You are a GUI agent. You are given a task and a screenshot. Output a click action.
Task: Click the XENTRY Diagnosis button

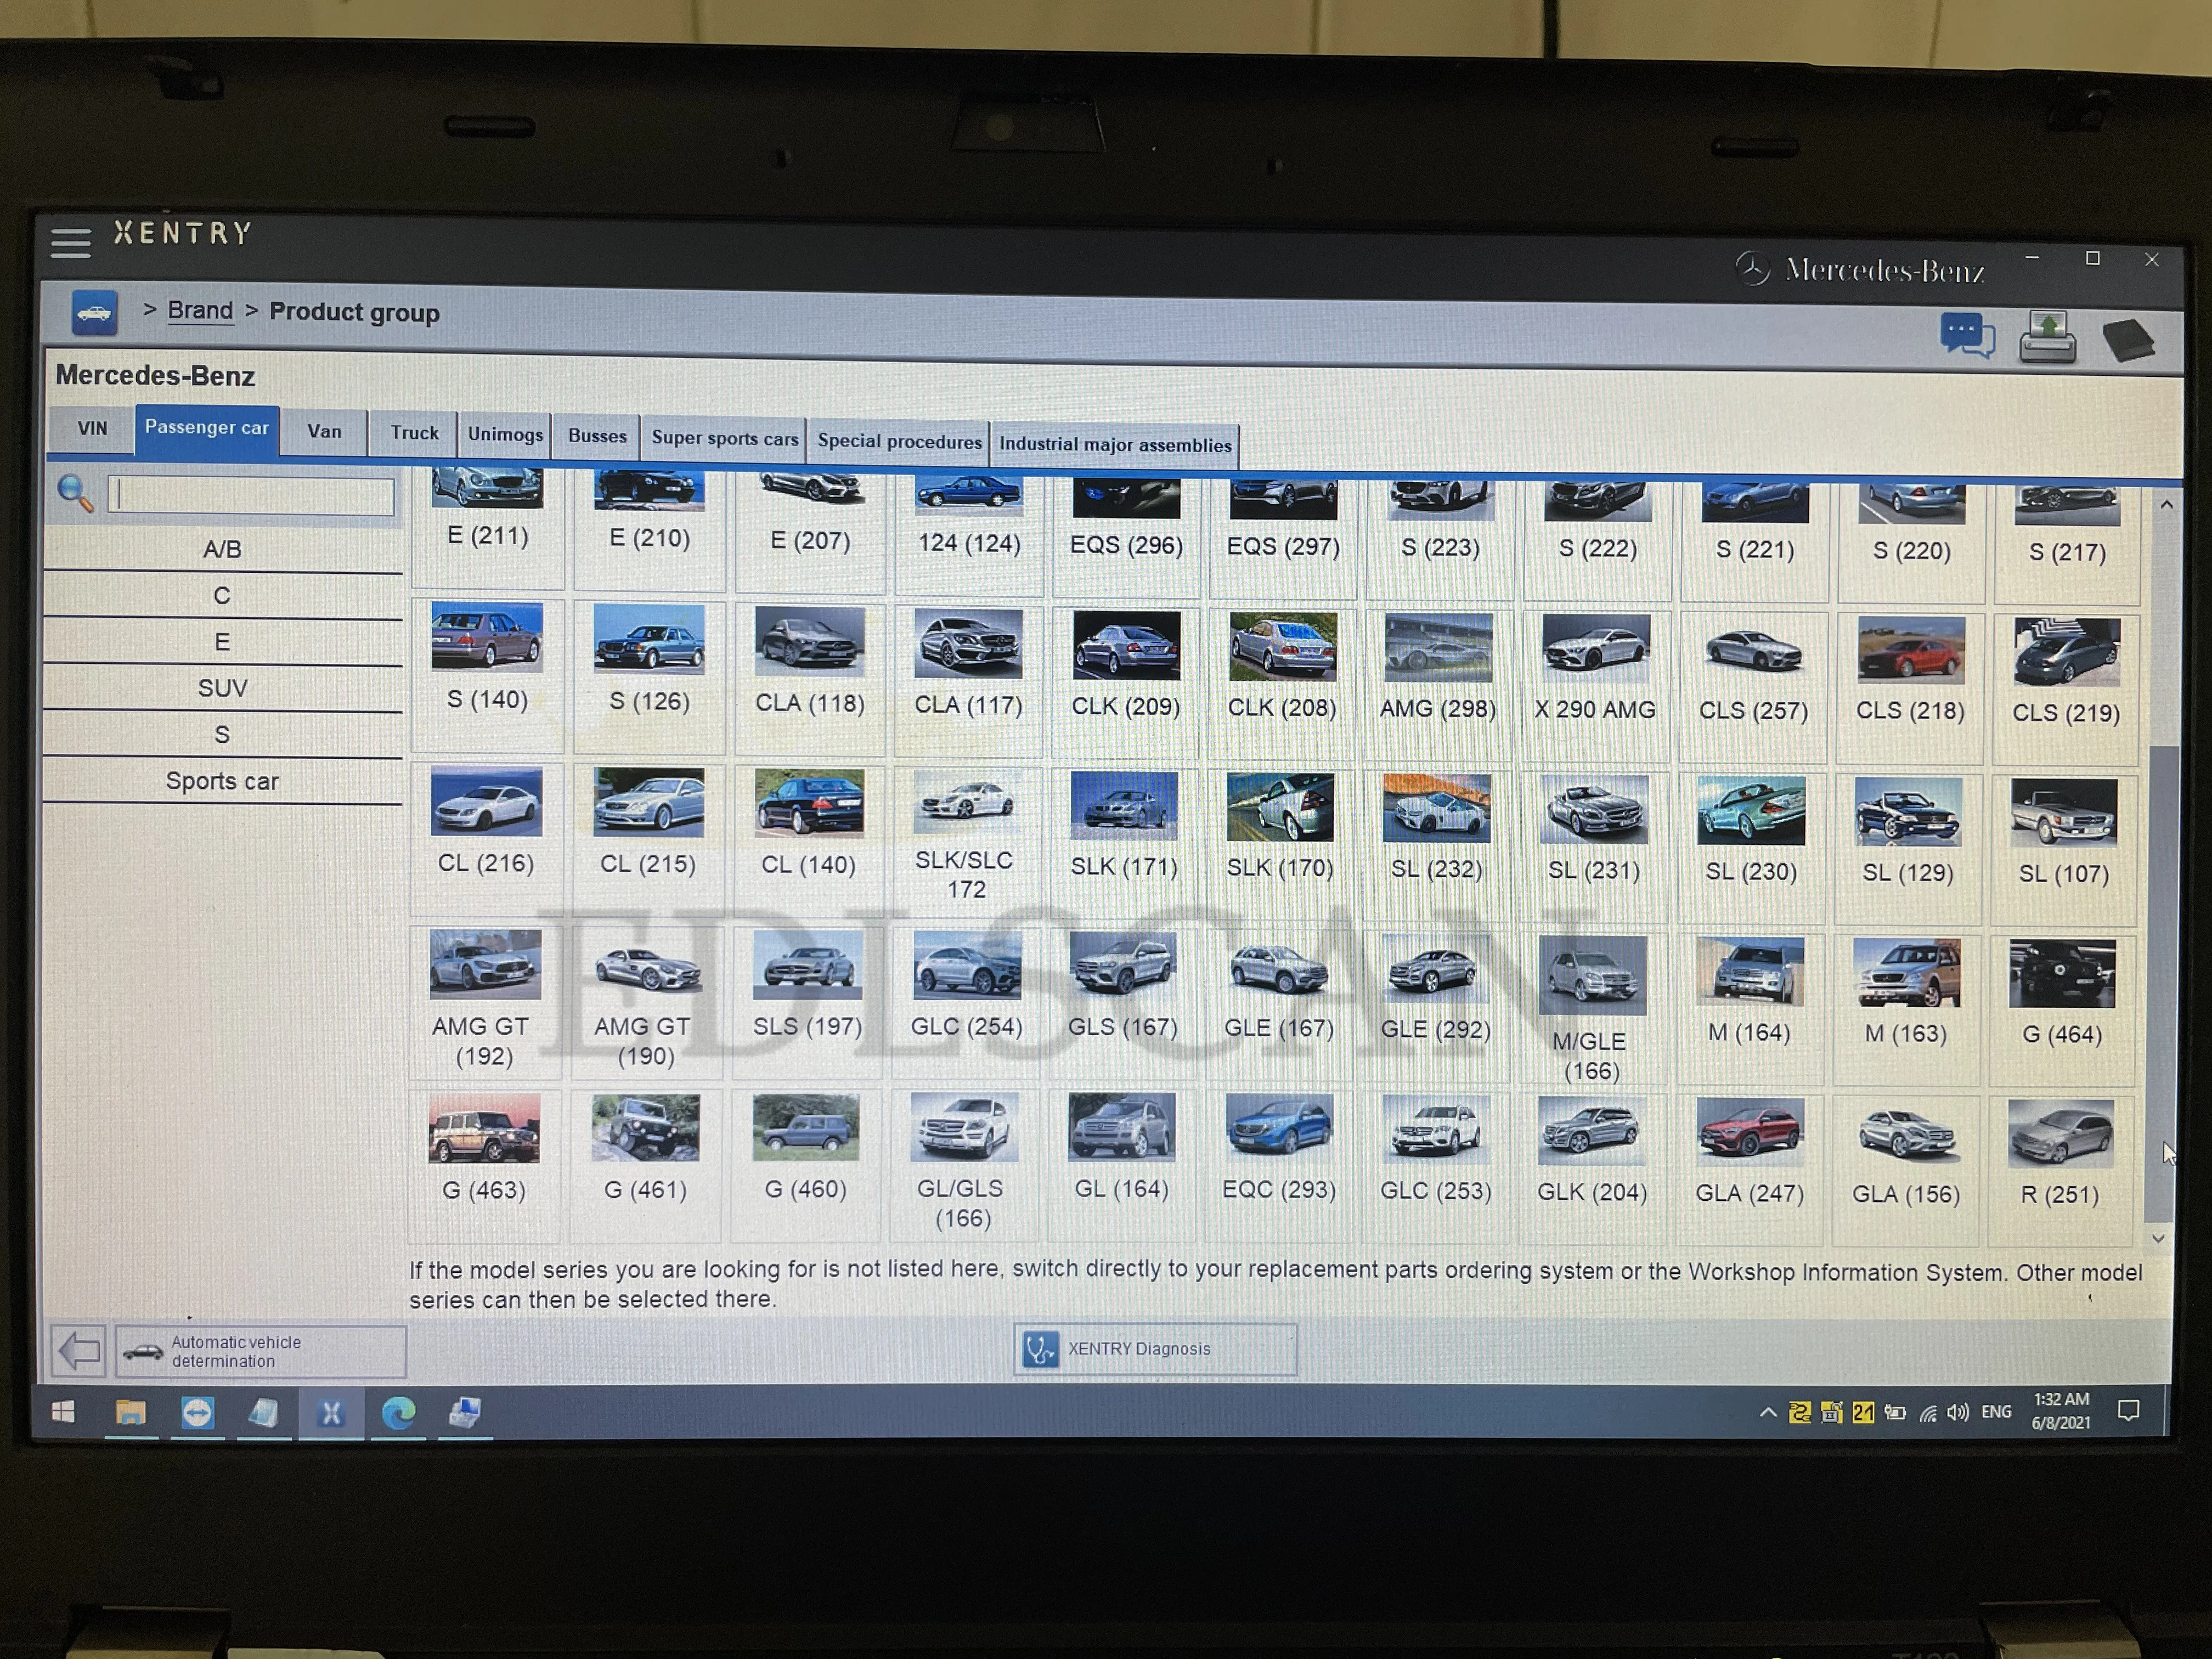pyautogui.click(x=1155, y=1349)
